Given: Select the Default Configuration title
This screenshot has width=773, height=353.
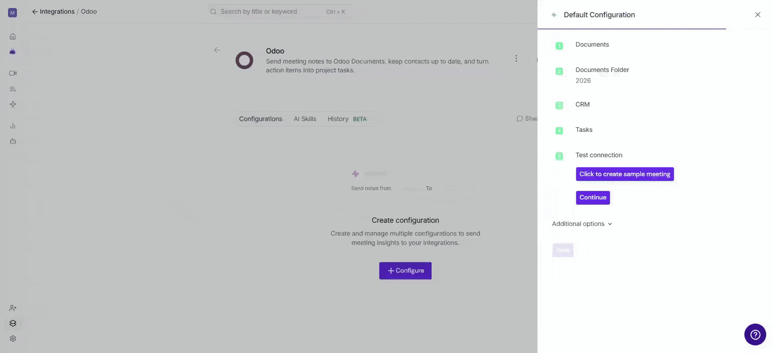Looking at the screenshot, I should (599, 15).
